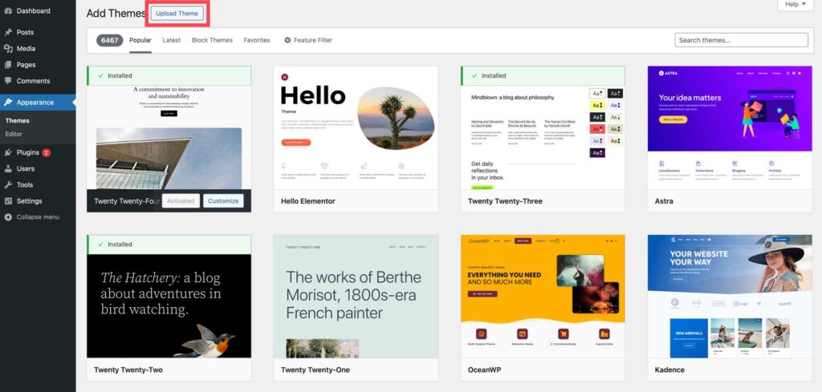The width and height of the screenshot is (822, 392).
Task: Click the Plugins plug icon
Action: tap(8, 152)
